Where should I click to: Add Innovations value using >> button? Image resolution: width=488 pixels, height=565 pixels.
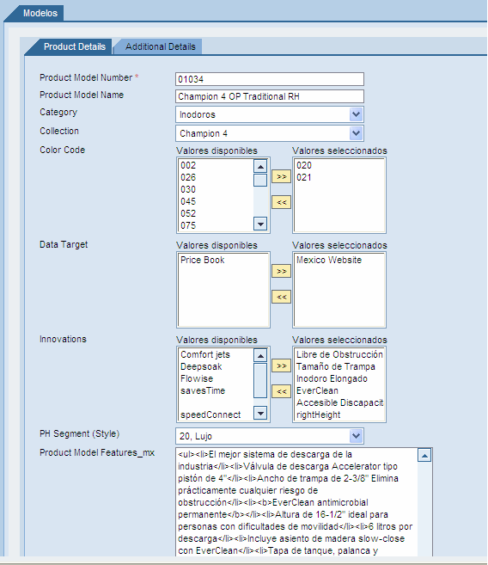tap(281, 365)
